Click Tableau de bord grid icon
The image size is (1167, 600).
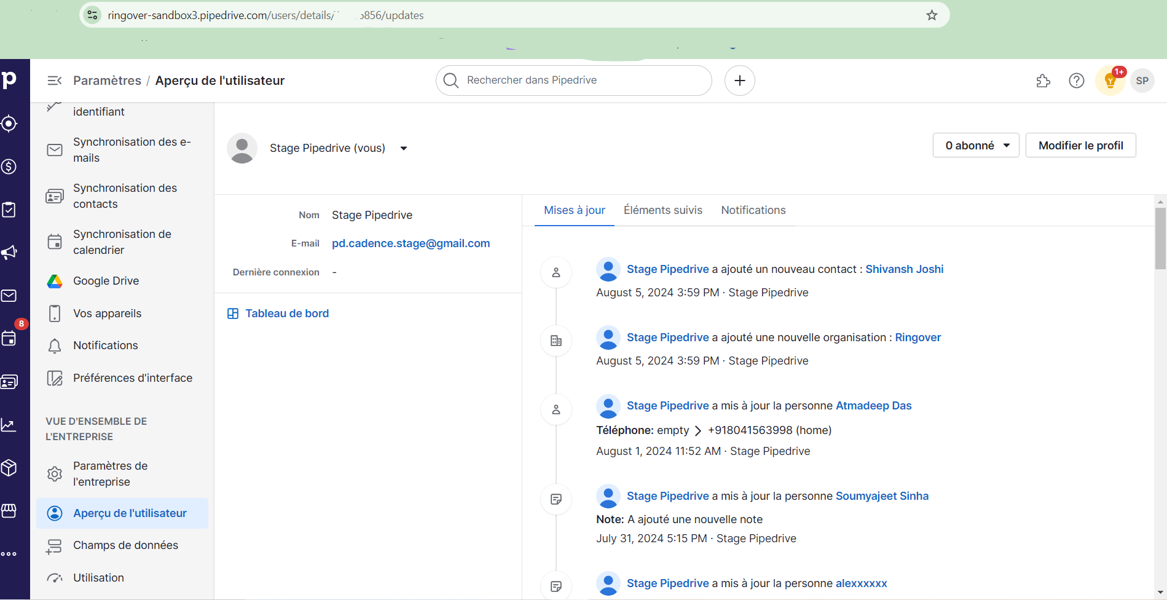(x=233, y=314)
